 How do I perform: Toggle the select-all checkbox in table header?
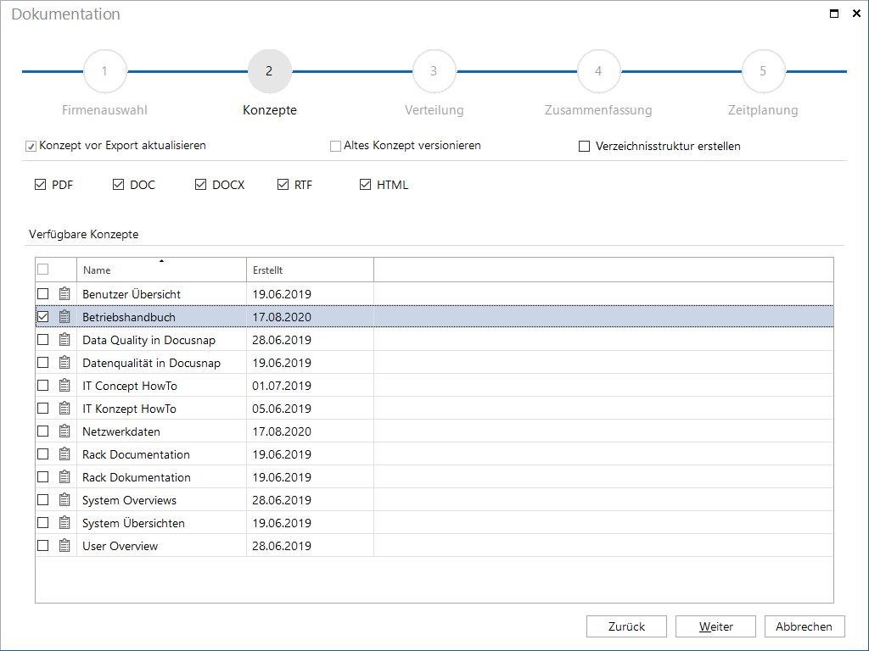point(42,270)
